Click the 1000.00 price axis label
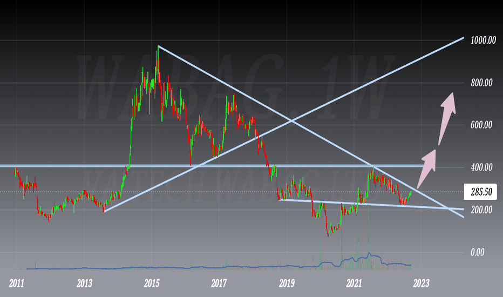Viewport: 503px width, 297px height. [x=483, y=40]
